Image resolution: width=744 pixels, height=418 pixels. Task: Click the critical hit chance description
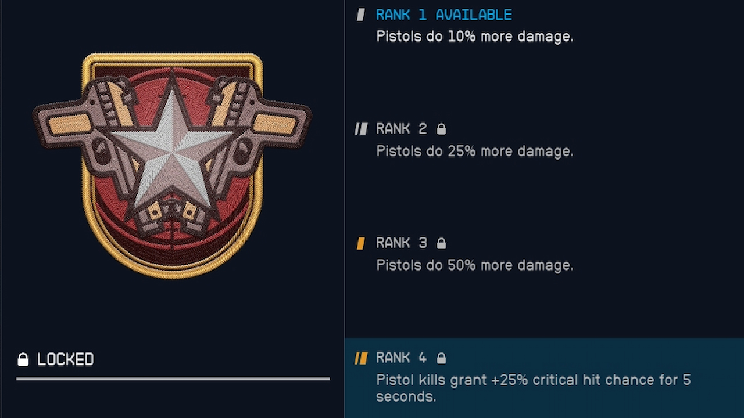[x=534, y=388]
